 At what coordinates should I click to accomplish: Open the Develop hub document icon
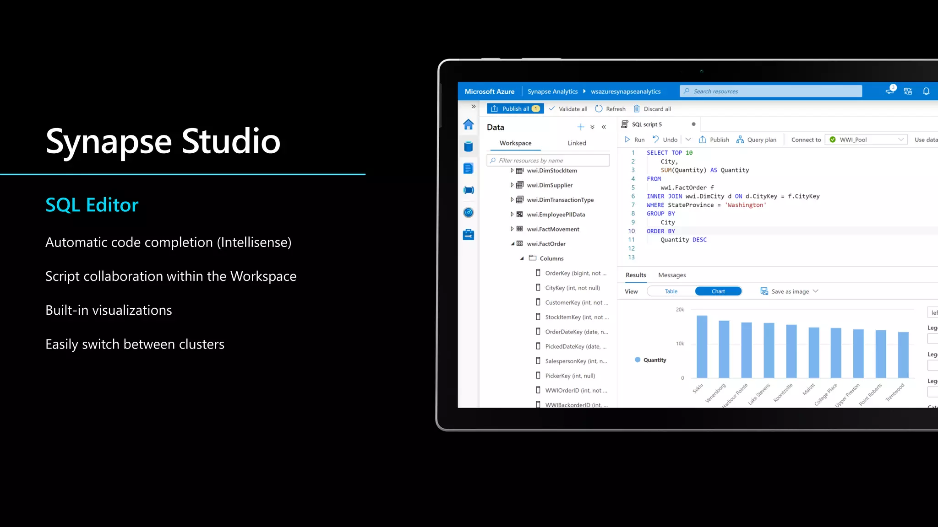tap(468, 168)
